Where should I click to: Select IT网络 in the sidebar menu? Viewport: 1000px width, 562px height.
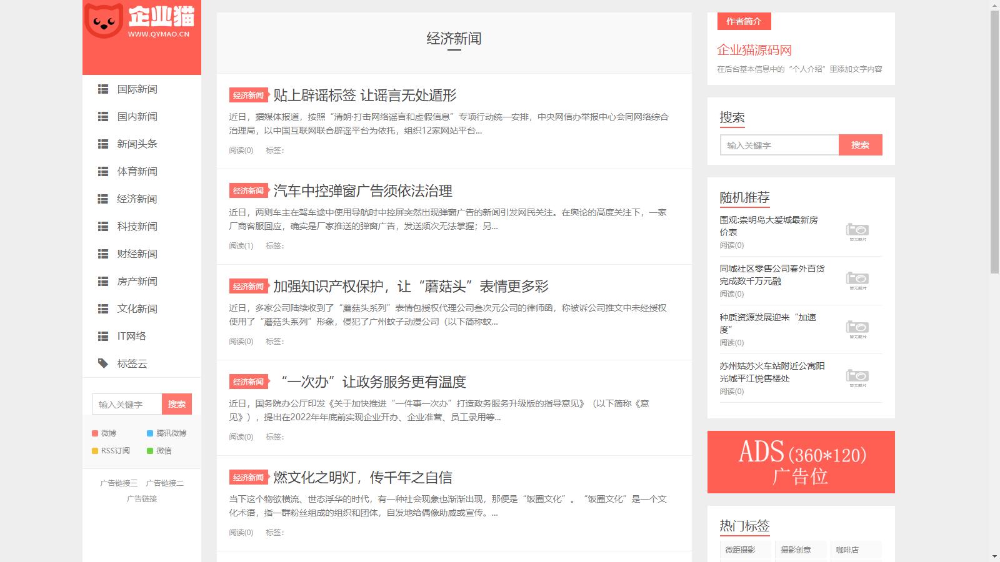131,337
